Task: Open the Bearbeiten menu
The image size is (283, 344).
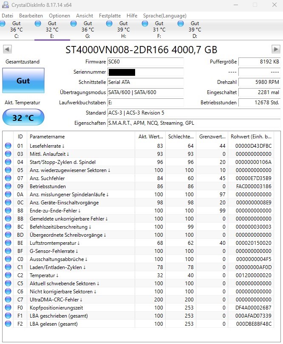Action: click(x=31, y=16)
